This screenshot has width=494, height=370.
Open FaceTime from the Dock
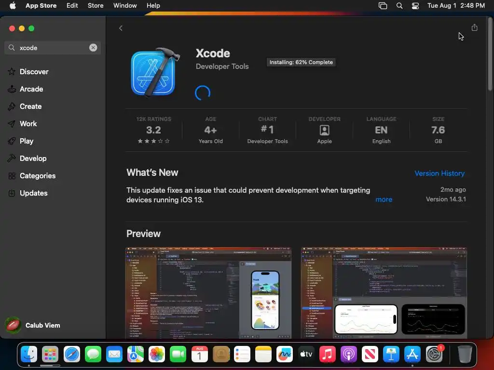[178, 354]
